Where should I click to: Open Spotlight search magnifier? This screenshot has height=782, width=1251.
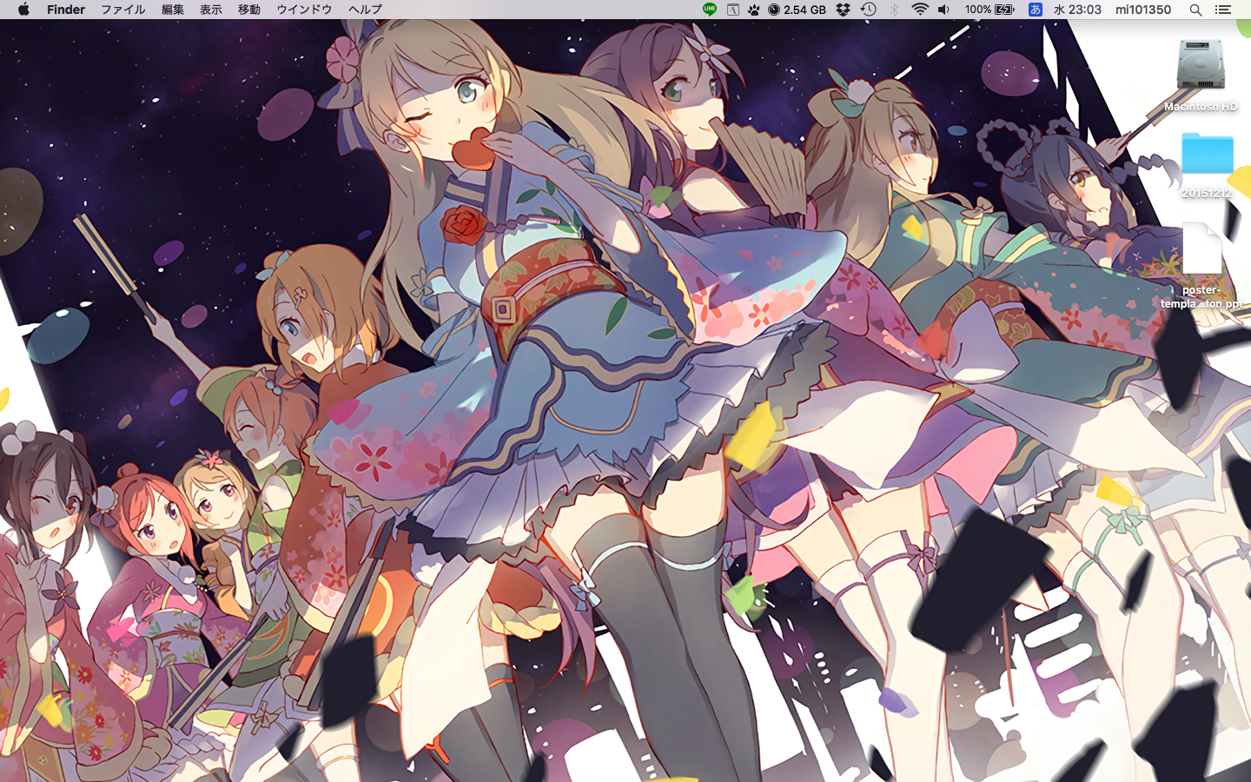1195,10
